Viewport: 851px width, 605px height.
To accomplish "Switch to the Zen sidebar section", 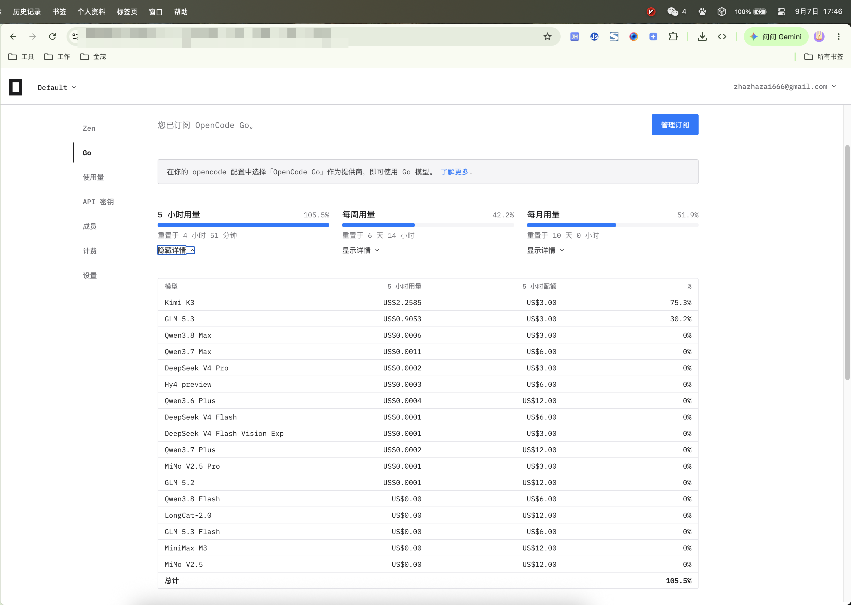I will (89, 128).
